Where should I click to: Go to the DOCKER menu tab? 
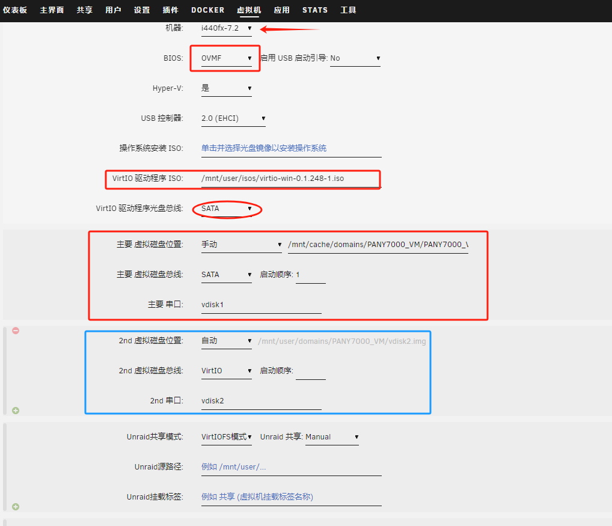207,10
